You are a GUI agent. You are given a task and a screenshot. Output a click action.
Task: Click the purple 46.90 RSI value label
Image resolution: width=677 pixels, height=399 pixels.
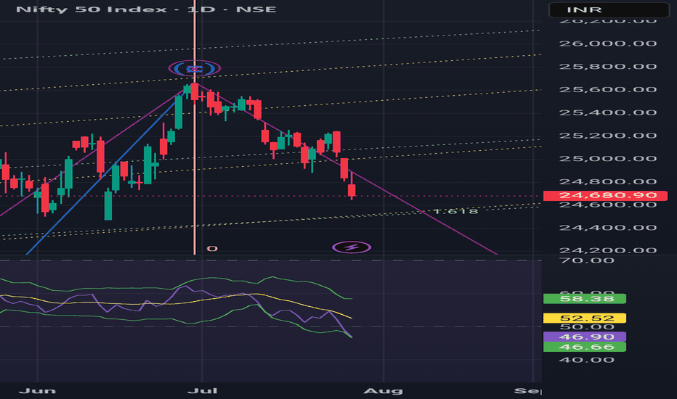(x=585, y=337)
